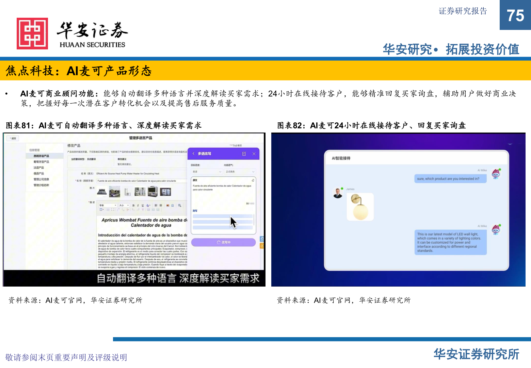The width and height of the screenshot is (531, 368).
Task: Click the magnifier find icon in editor
Action: click(179, 205)
